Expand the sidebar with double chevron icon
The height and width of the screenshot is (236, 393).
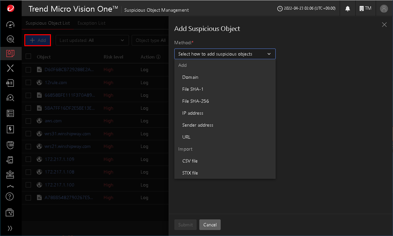(x=10, y=228)
